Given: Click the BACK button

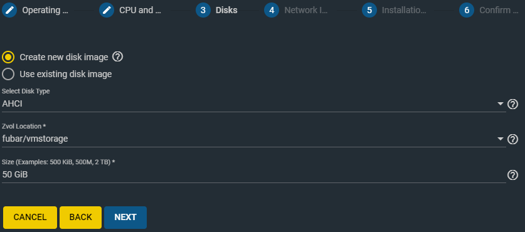Looking at the screenshot, I should [x=80, y=218].
